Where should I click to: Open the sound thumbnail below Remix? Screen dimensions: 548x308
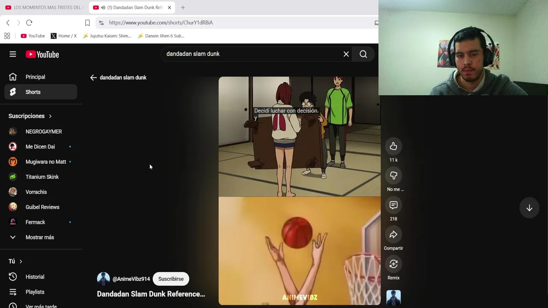click(x=393, y=298)
